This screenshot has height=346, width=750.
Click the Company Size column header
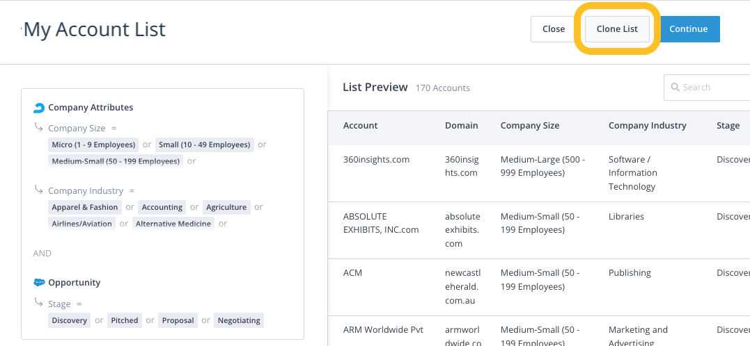[x=529, y=126]
